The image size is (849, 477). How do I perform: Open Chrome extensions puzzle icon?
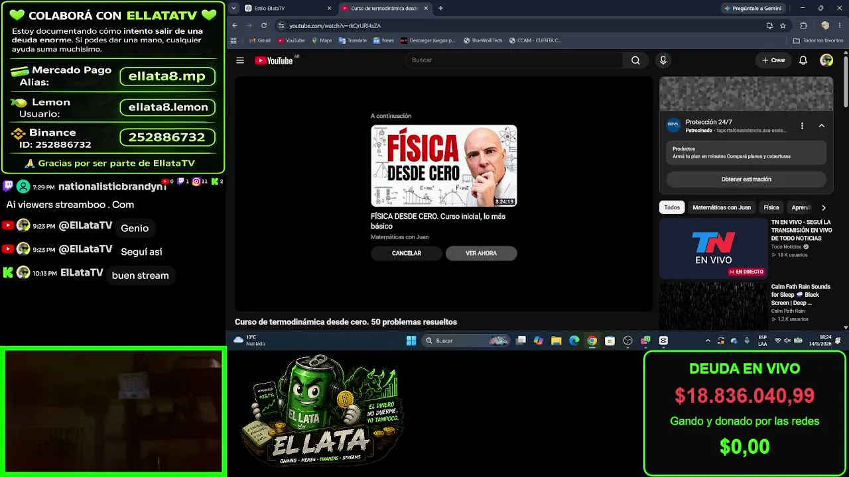(x=804, y=25)
